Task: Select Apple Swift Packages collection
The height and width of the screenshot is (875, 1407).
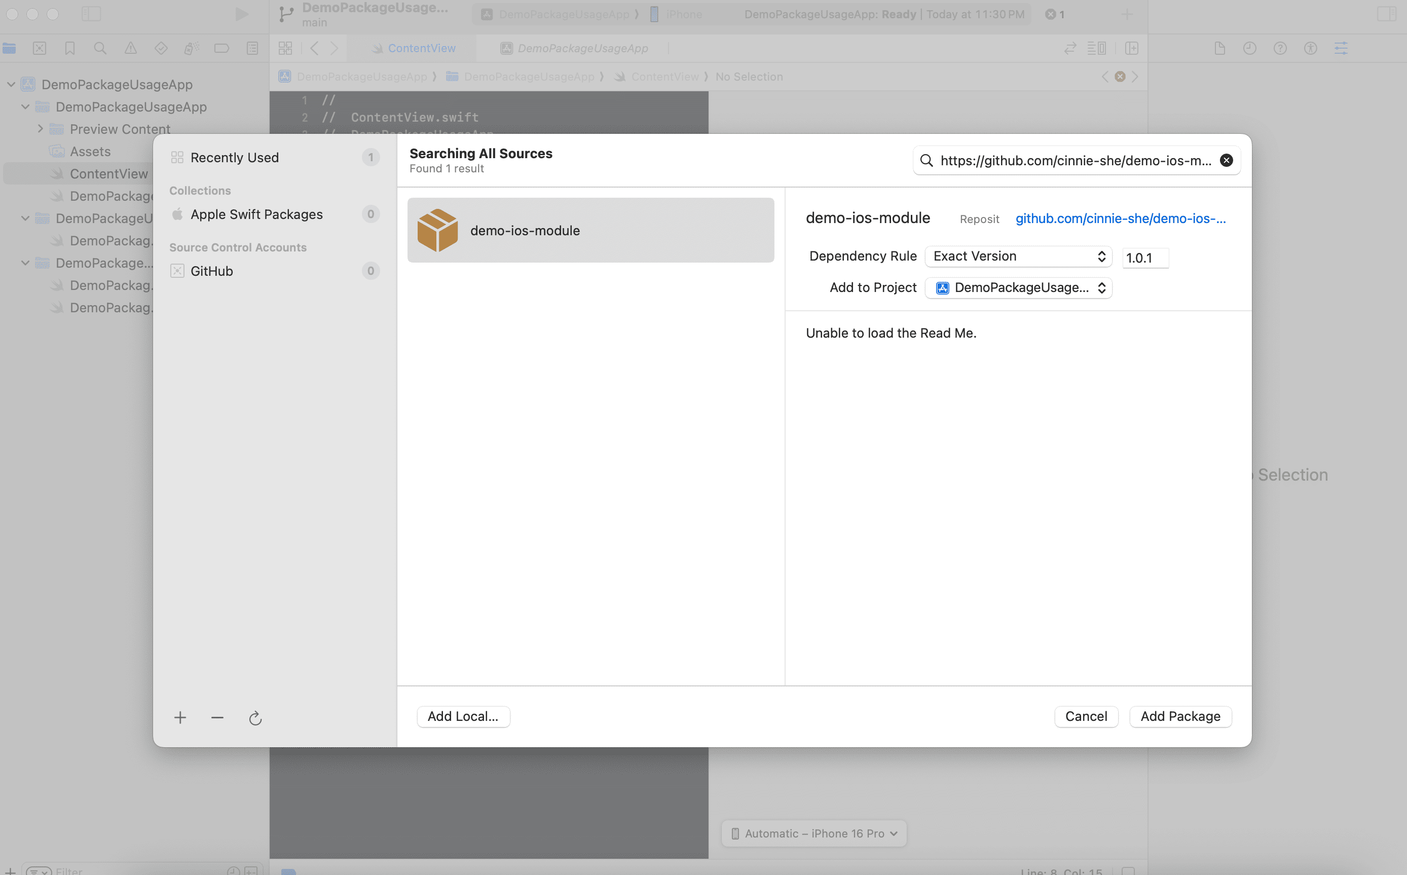Action: click(257, 214)
